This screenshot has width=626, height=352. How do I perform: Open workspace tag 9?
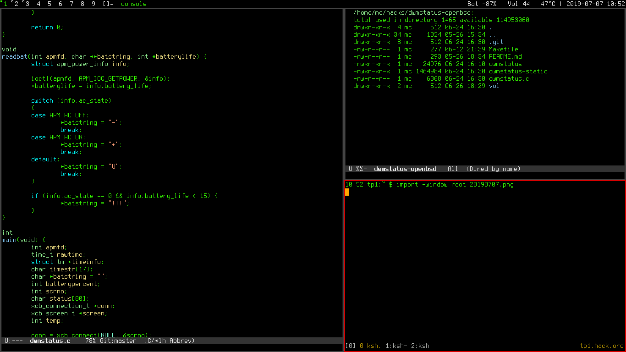point(93,4)
